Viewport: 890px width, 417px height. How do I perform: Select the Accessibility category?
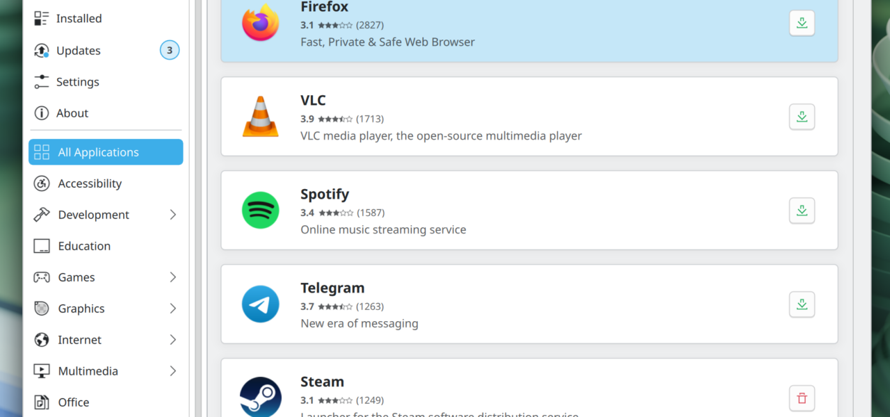90,183
